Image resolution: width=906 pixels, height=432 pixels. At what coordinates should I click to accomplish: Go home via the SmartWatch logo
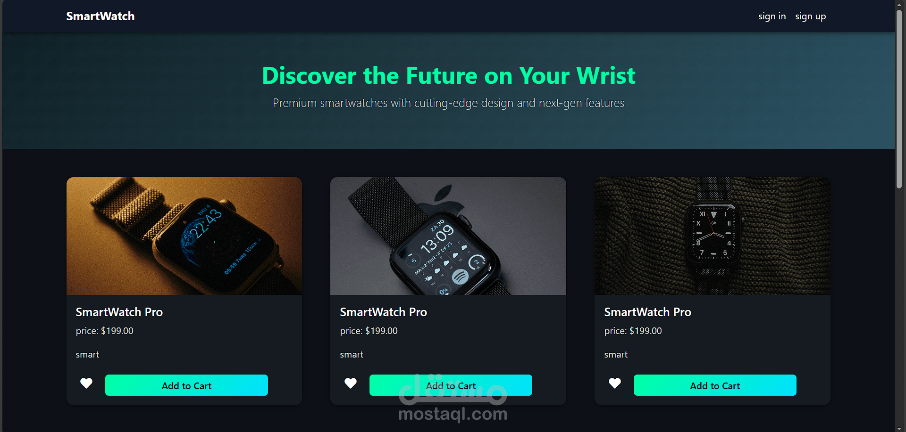(101, 16)
